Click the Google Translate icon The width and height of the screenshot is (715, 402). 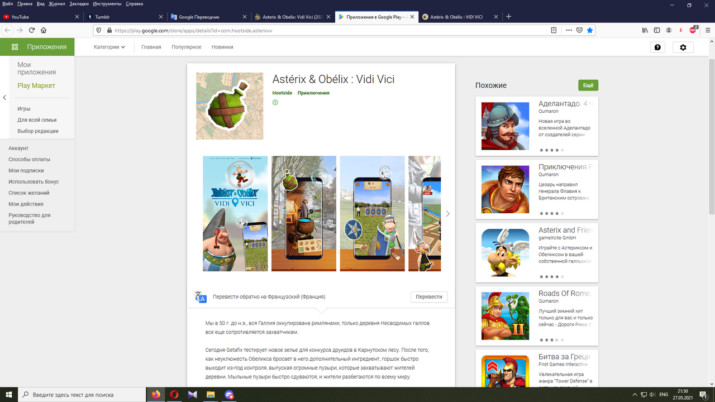pyautogui.click(x=200, y=297)
